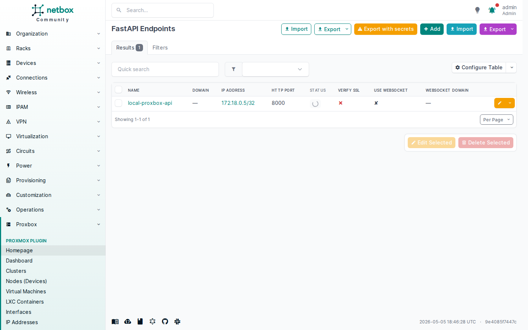Select the VPN sidebar icon
Image resolution: width=528 pixels, height=330 pixels.
point(8,122)
